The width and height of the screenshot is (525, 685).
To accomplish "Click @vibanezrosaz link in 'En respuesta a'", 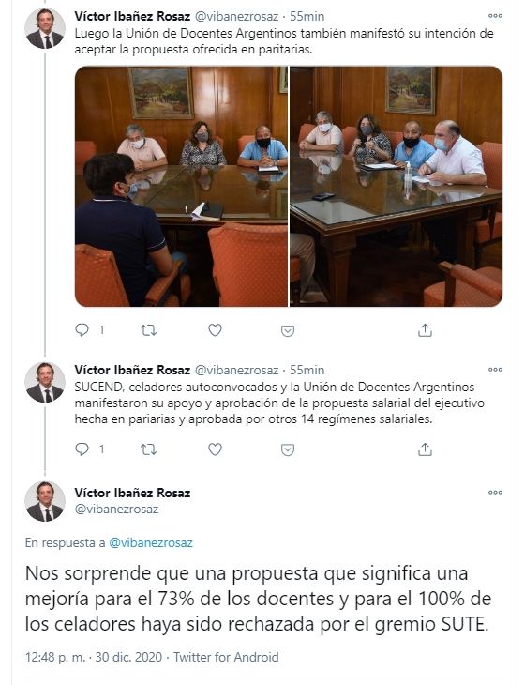I will (x=151, y=543).
